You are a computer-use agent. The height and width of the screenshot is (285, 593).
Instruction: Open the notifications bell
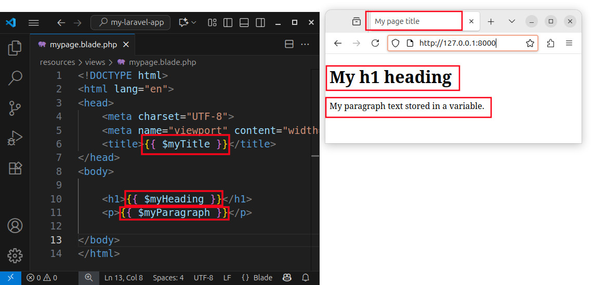click(x=306, y=278)
